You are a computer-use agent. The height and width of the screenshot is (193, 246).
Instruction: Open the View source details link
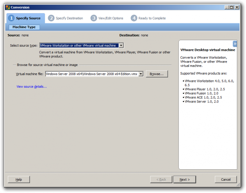coord(32,86)
